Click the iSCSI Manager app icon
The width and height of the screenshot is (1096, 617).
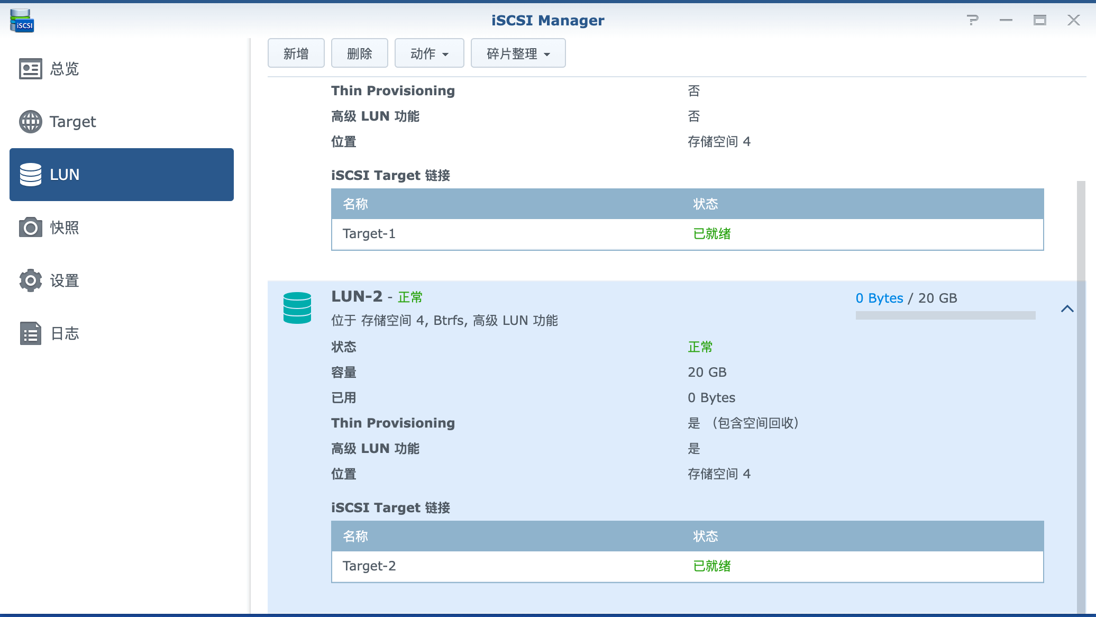(22, 21)
